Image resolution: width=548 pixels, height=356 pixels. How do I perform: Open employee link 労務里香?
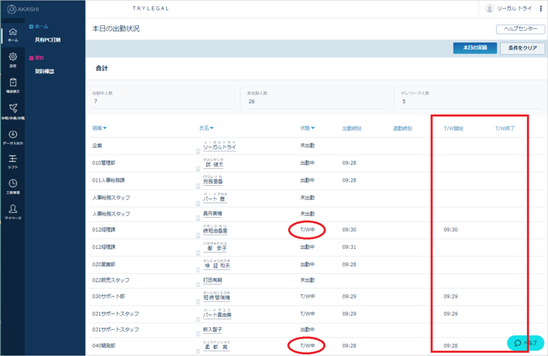213,182
